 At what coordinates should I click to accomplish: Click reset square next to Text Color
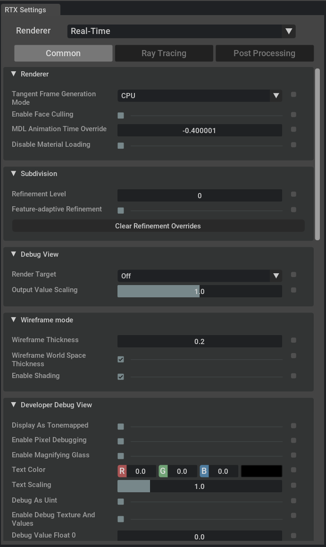(293, 470)
